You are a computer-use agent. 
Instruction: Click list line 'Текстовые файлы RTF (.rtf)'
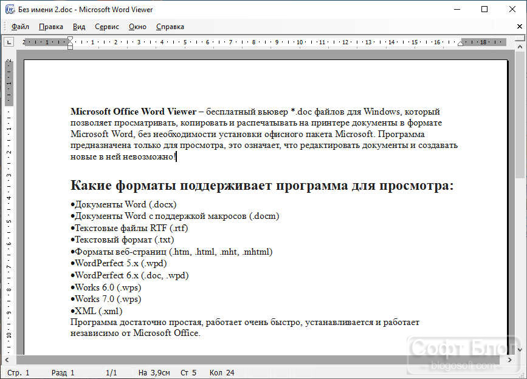[x=129, y=228]
